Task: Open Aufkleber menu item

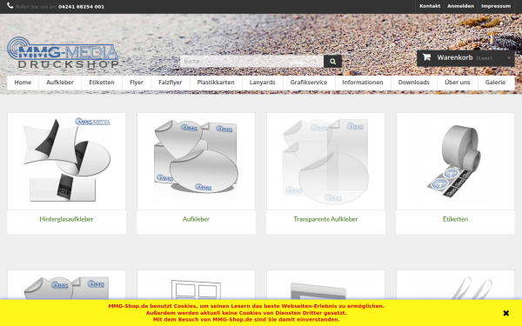Action: (60, 83)
